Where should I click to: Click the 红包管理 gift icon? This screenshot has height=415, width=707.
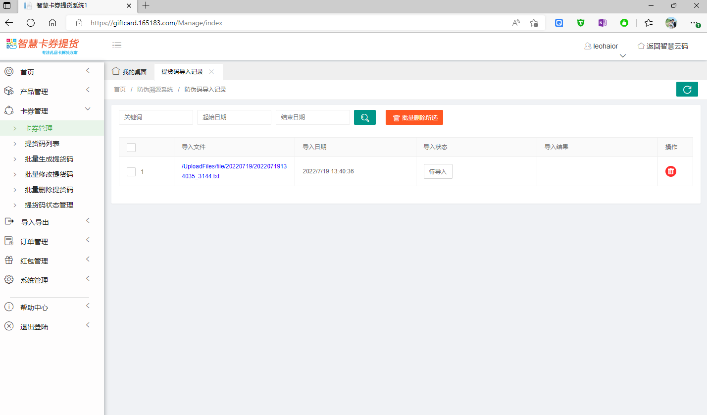pyautogui.click(x=9, y=260)
